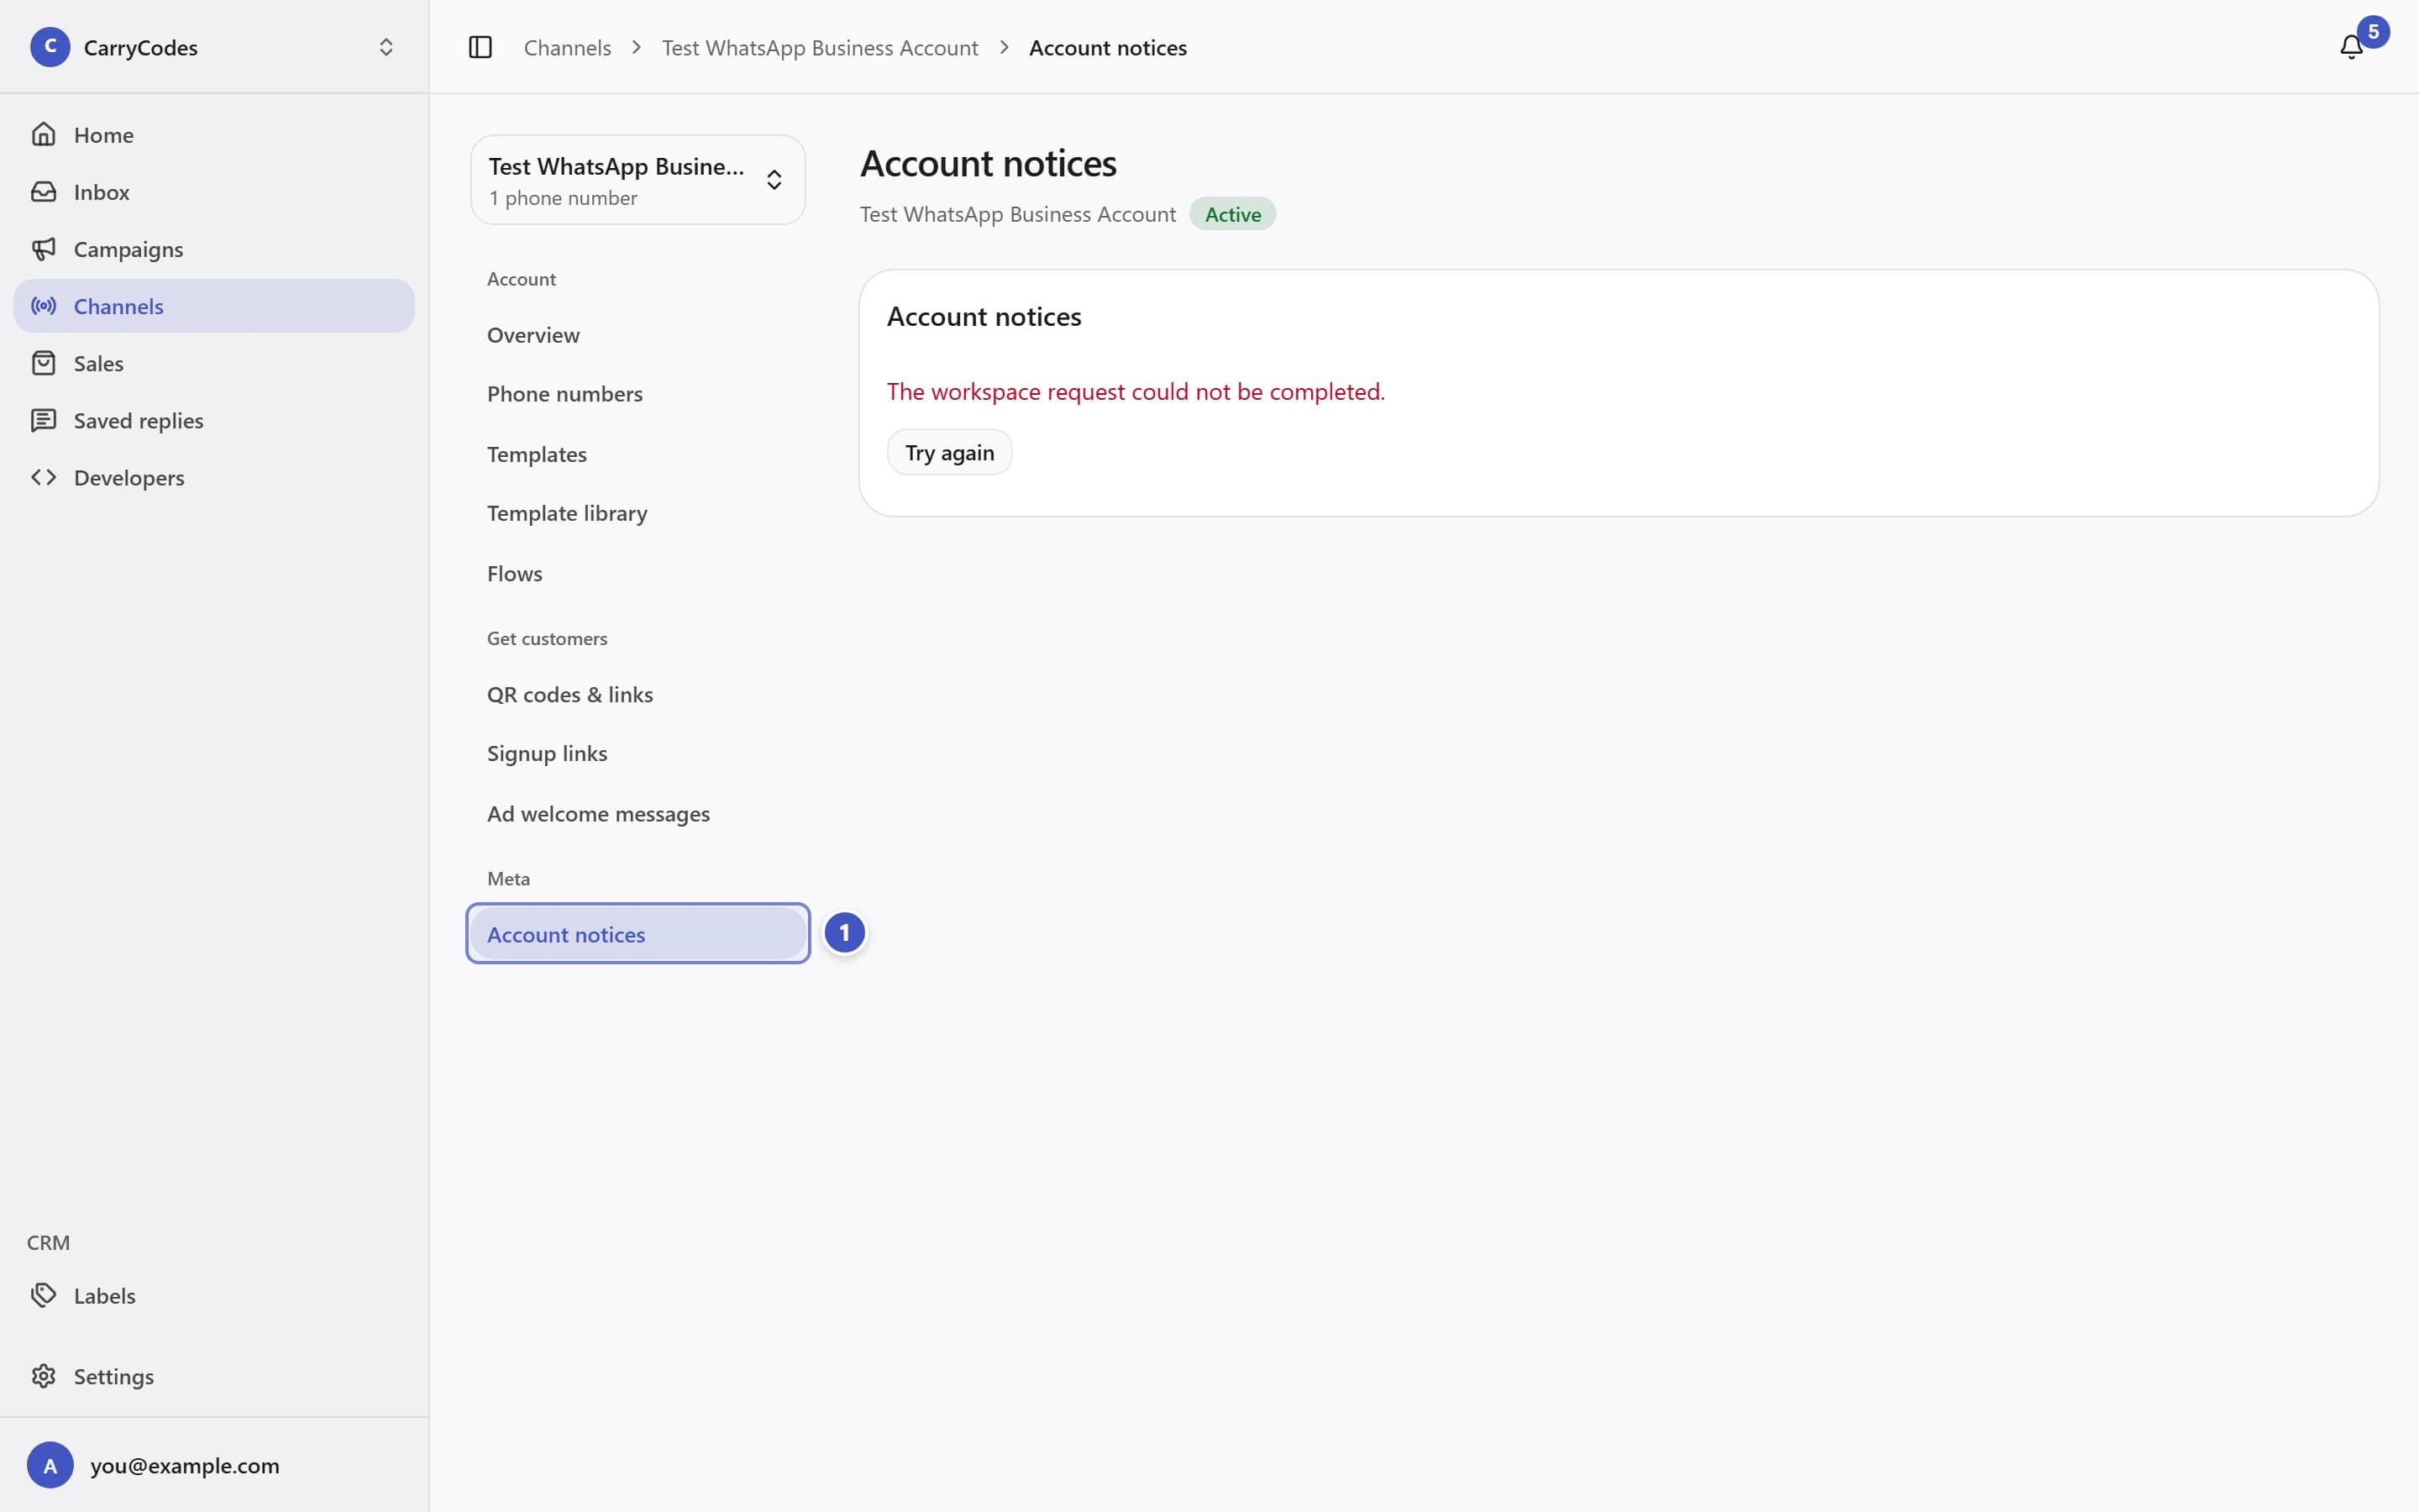The image size is (2419, 1512).
Task: Open the Test WhatsApp Business account selector
Action: pos(638,180)
